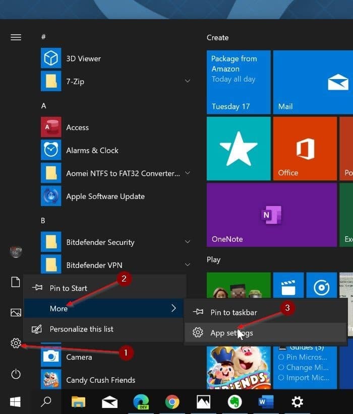The image size is (353, 414).
Task: Open File Explorer from the taskbar
Action: [78, 401]
